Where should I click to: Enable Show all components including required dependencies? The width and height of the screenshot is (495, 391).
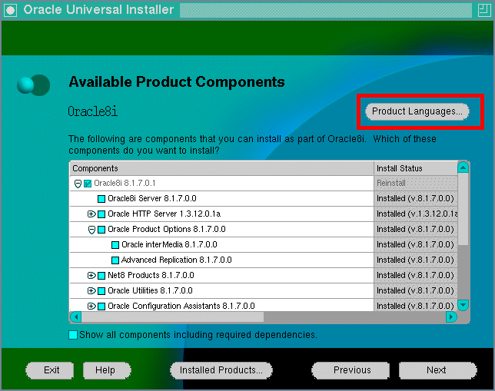click(x=73, y=335)
